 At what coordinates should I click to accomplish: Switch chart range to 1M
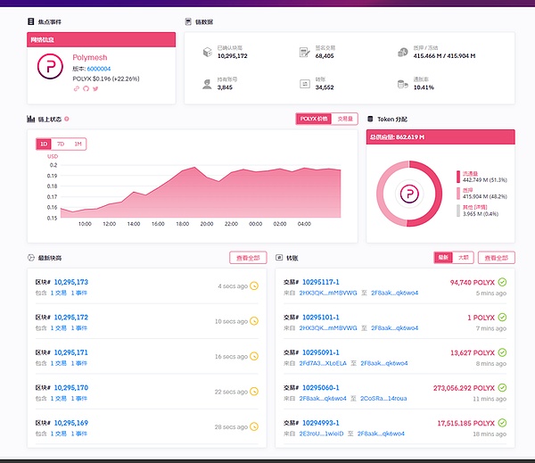point(78,144)
